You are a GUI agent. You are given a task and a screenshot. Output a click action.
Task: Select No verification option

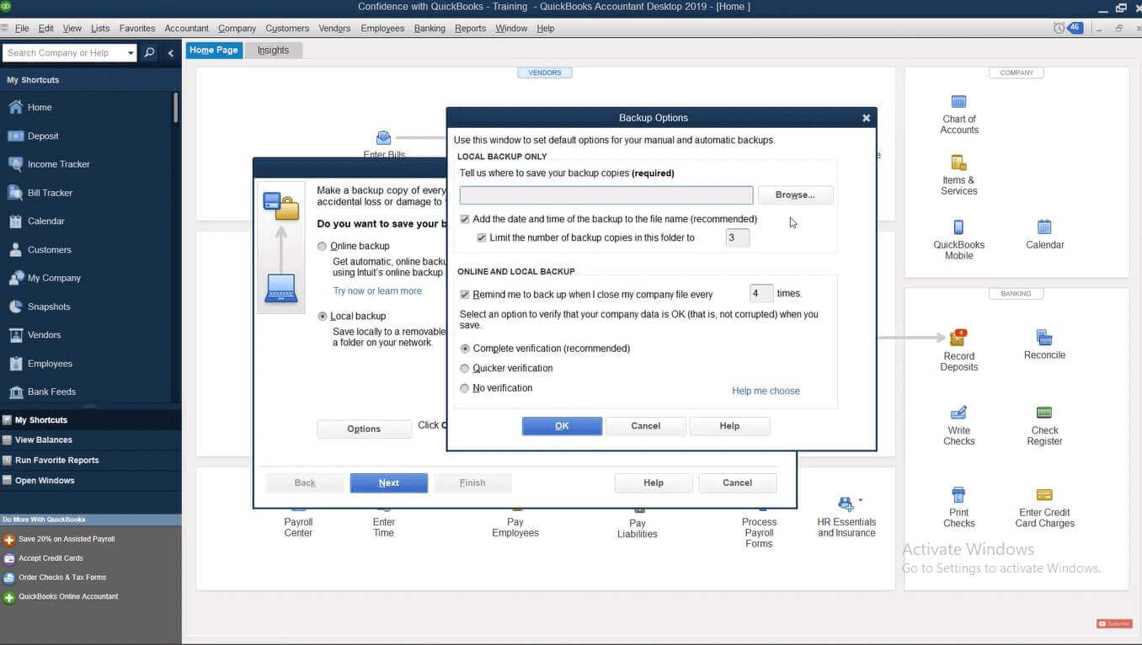[465, 388]
